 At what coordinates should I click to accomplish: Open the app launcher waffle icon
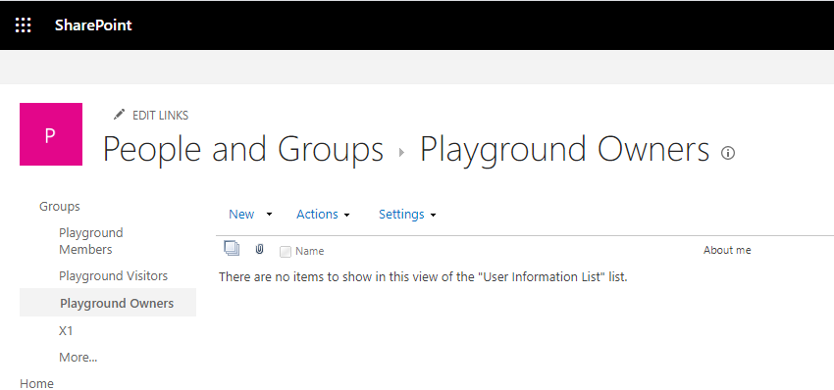(x=23, y=24)
